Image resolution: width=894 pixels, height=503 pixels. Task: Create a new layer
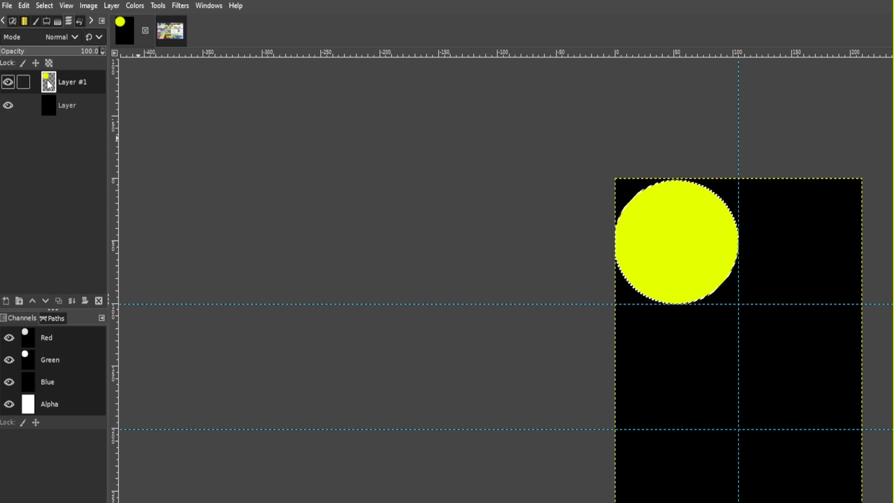pos(6,301)
